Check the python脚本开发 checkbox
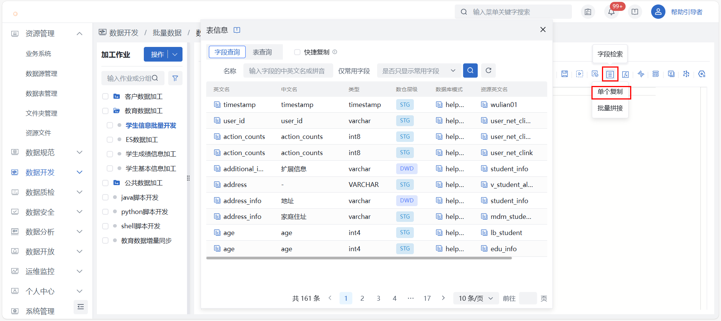The height and width of the screenshot is (321, 721). tap(106, 212)
